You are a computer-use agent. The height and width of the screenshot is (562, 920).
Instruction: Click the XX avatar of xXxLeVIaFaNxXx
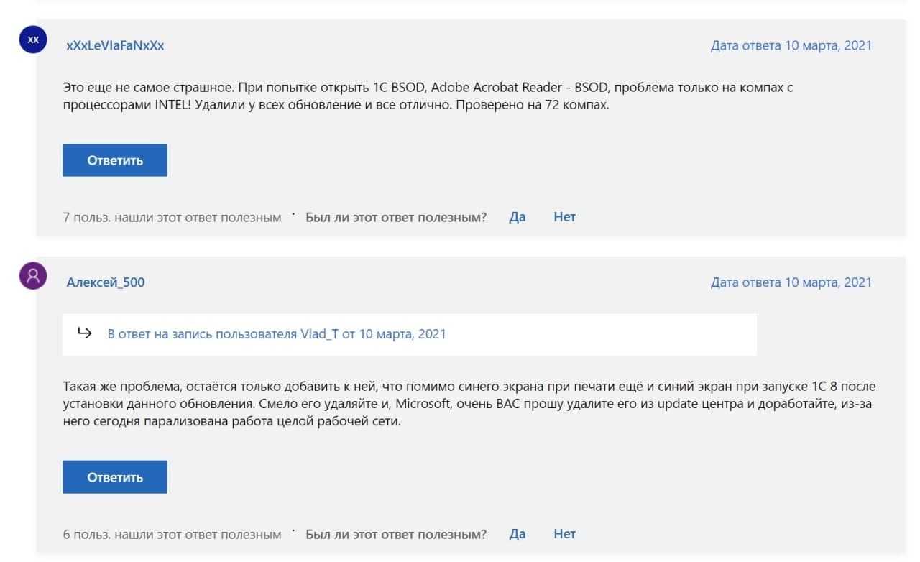point(33,41)
